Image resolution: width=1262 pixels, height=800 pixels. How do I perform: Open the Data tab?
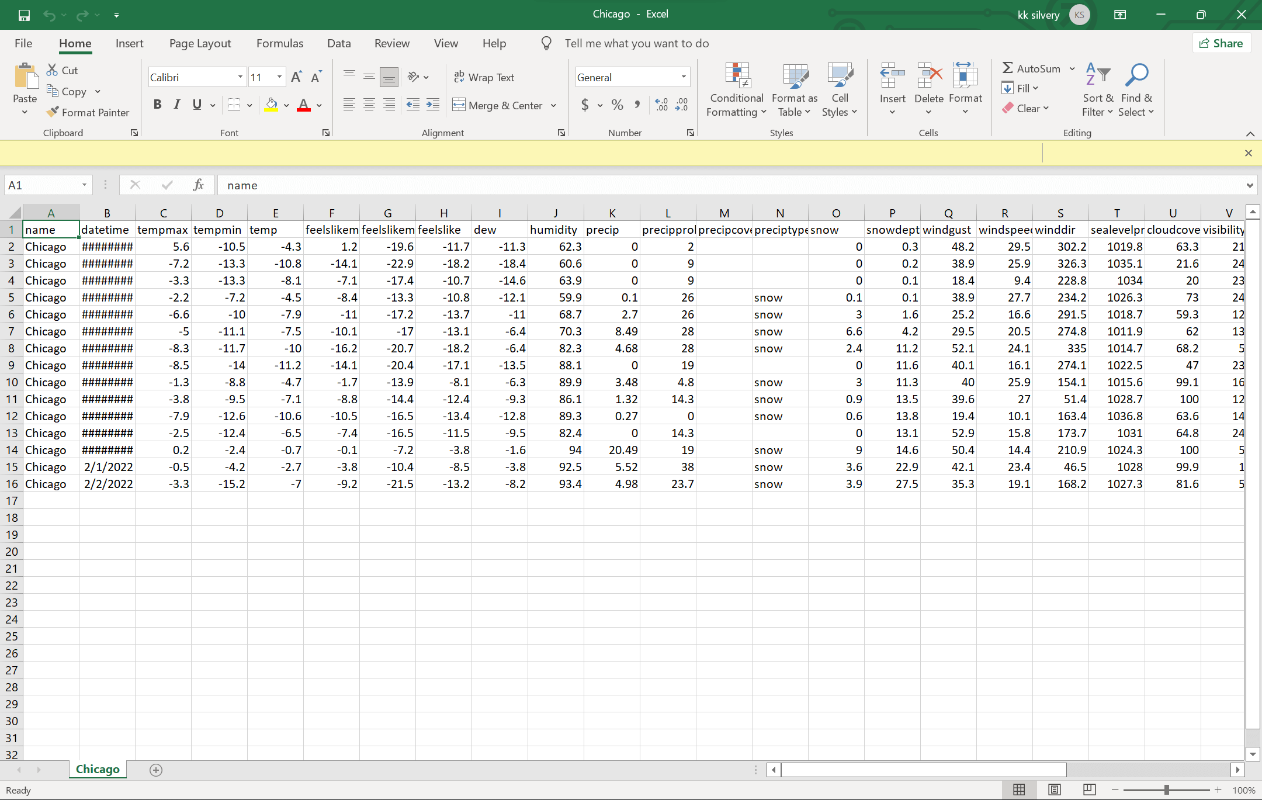[x=339, y=43]
